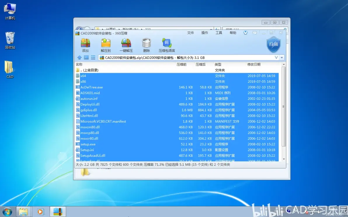
Task: Click the file list scrollbar up arrow
Action: click(284, 64)
